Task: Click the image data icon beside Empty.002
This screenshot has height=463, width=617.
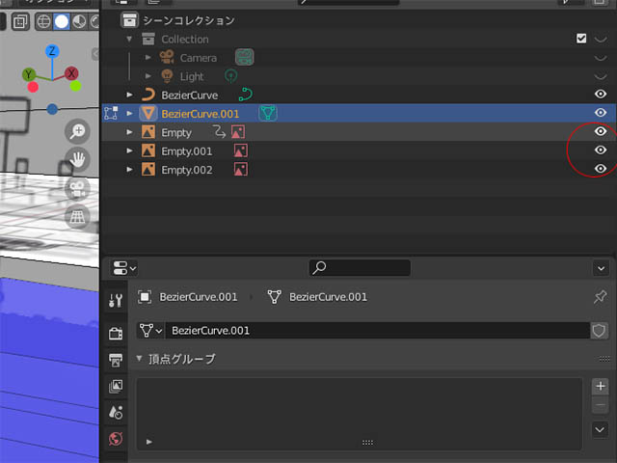Action: click(x=241, y=170)
